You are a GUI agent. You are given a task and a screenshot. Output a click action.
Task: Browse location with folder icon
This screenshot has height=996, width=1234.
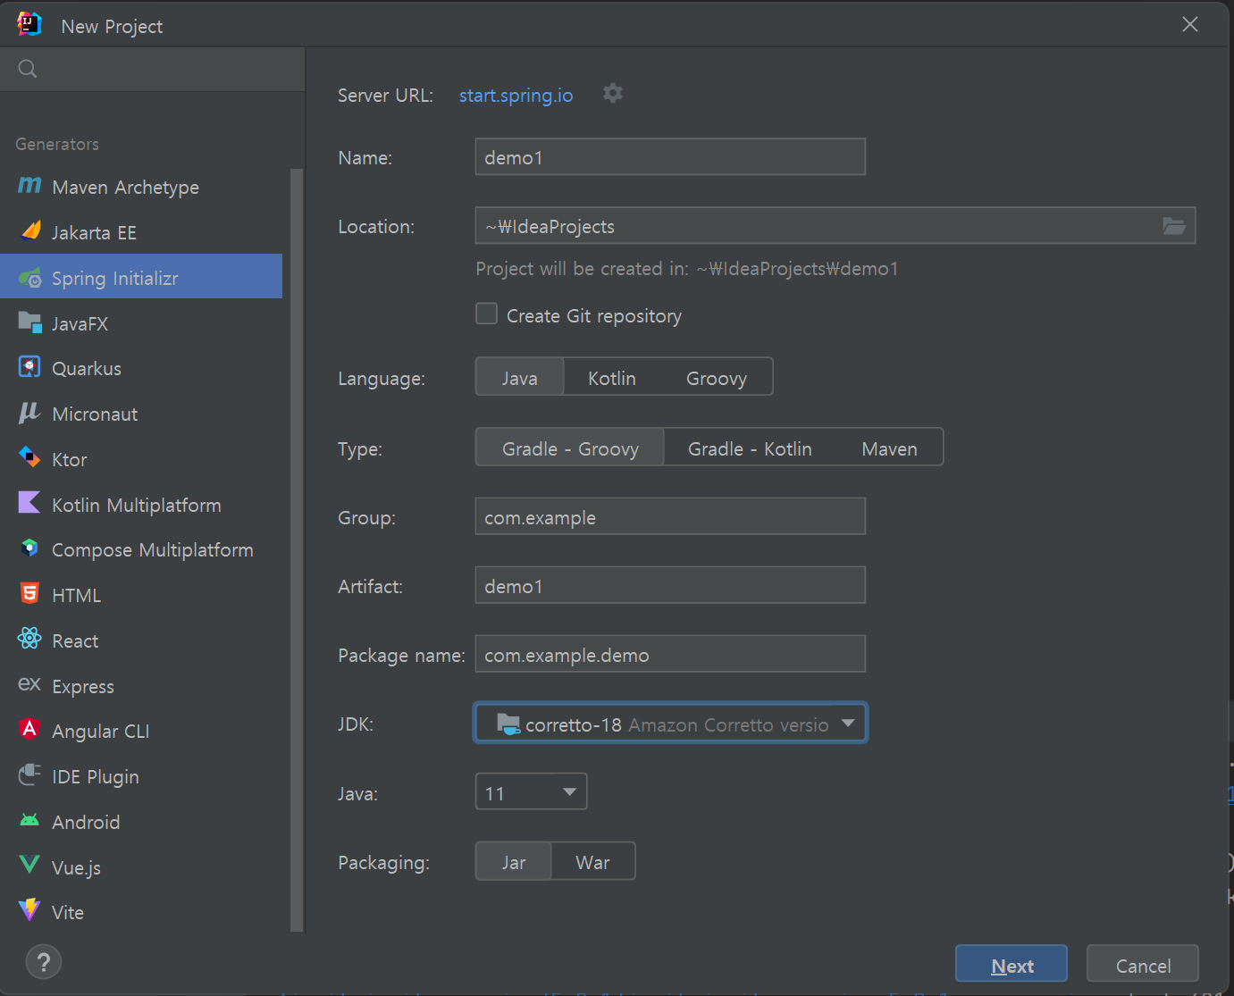(1174, 226)
